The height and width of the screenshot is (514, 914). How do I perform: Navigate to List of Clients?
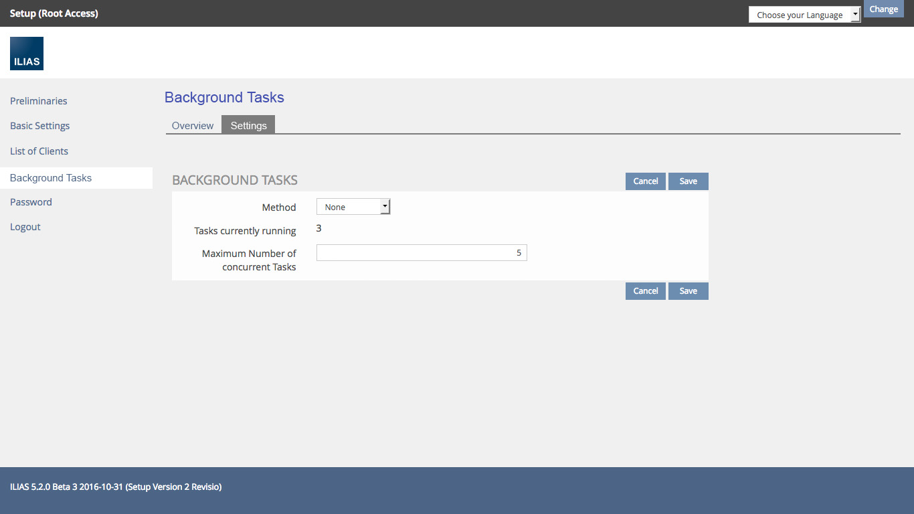(39, 151)
